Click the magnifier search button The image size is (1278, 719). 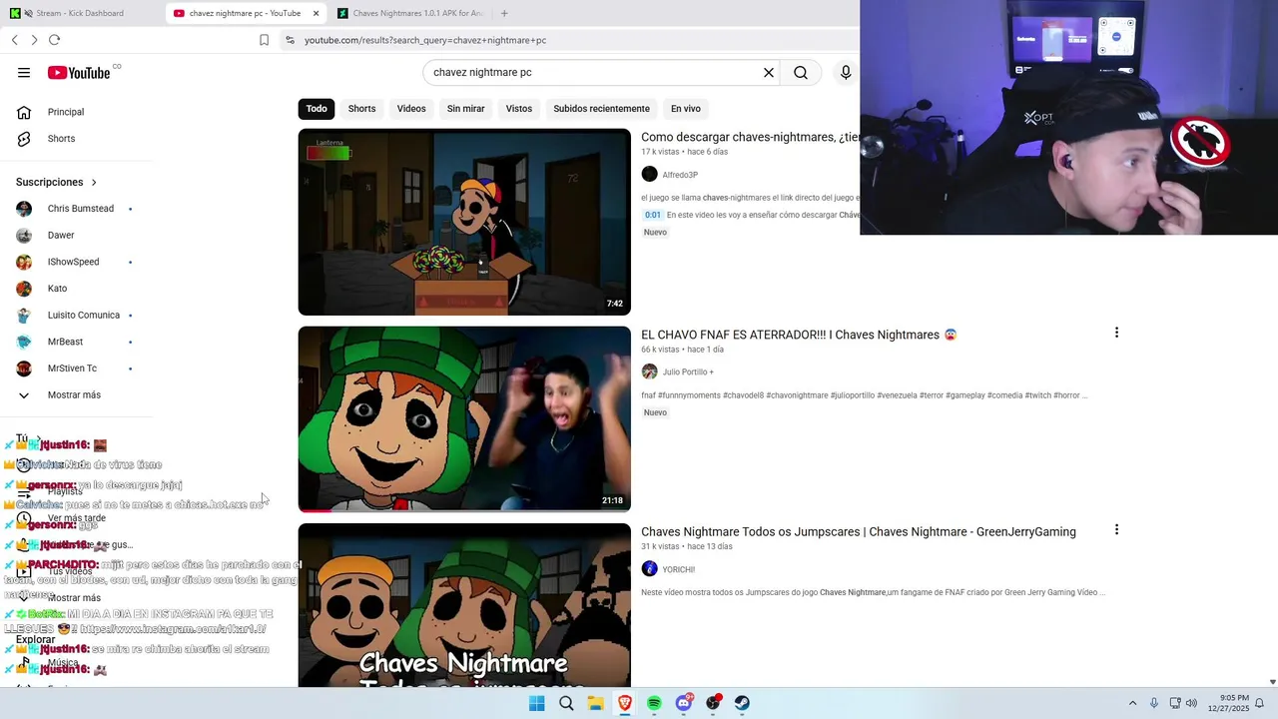(x=801, y=72)
